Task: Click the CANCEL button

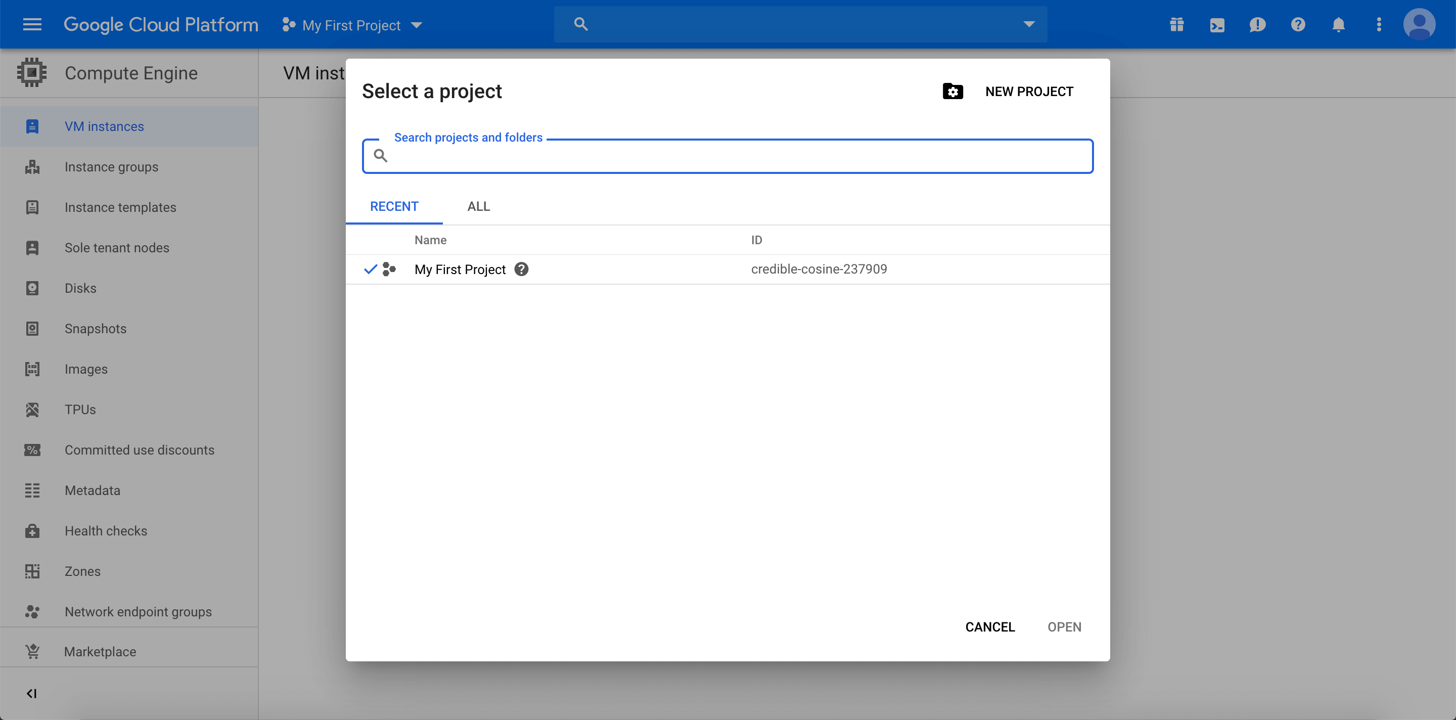Action: pos(989,627)
